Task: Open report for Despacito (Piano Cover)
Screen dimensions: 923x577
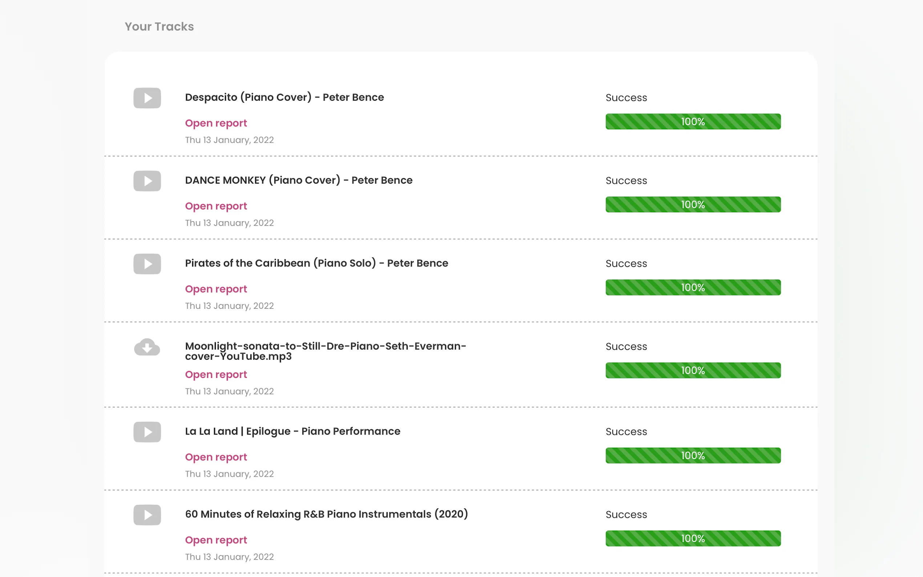Action: click(x=216, y=123)
